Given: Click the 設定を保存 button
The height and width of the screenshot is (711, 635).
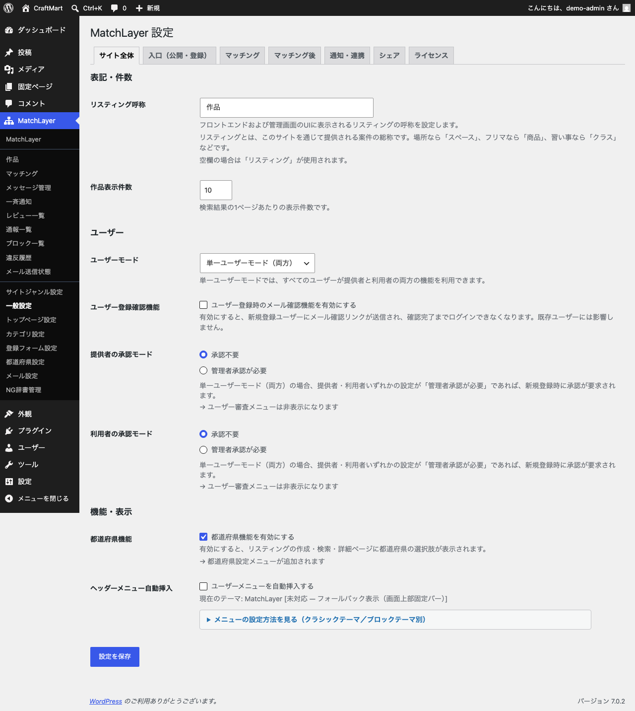Looking at the screenshot, I should point(115,657).
